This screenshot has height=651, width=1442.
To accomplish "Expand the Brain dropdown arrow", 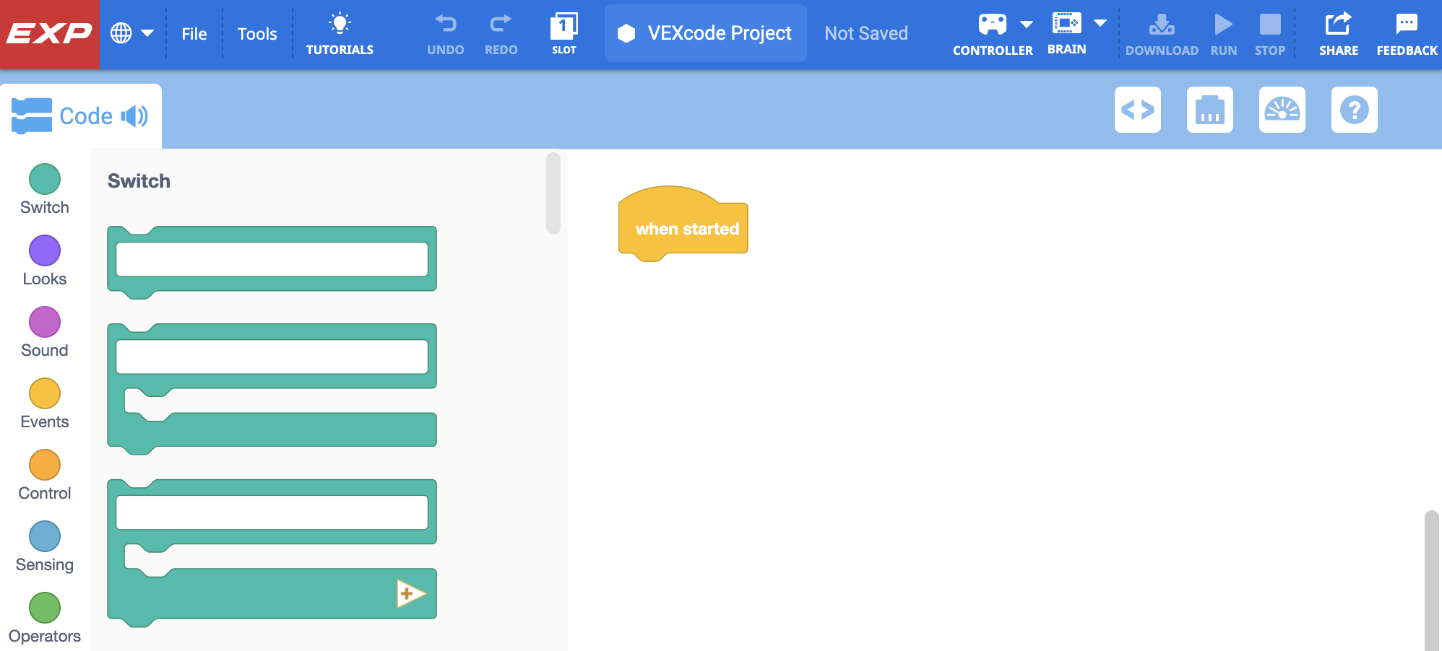I will point(1100,23).
